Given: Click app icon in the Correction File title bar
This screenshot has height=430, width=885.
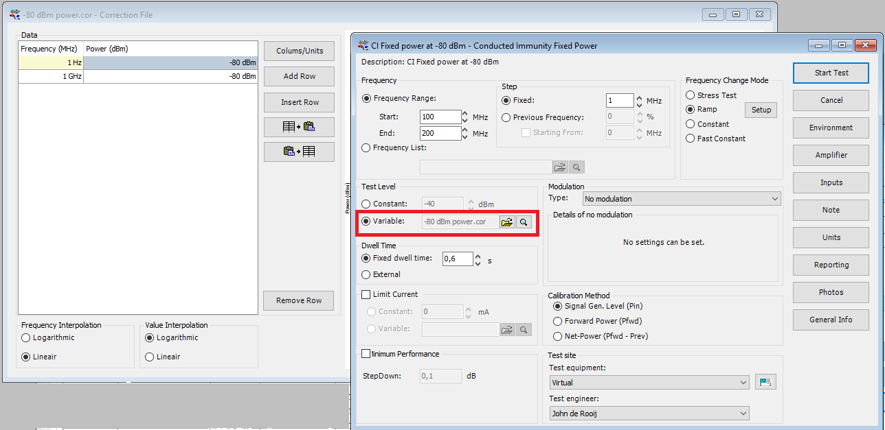Looking at the screenshot, I should [x=15, y=14].
